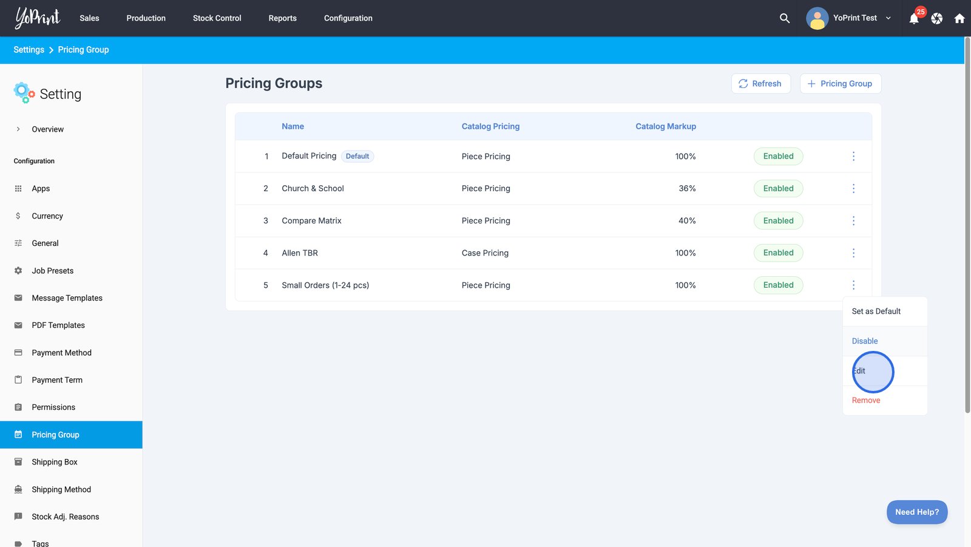Select Set as Default menu option

click(x=876, y=311)
